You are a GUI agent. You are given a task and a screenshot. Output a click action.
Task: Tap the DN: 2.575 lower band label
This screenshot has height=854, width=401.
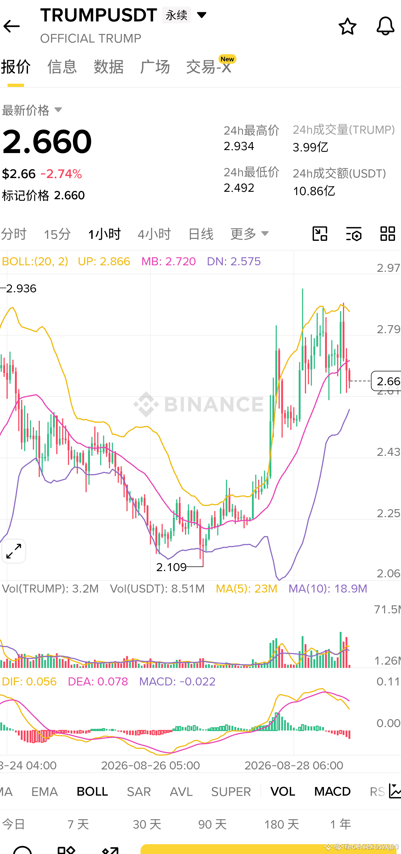(x=234, y=261)
